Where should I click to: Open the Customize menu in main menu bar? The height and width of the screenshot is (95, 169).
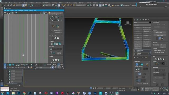coord(68,3)
